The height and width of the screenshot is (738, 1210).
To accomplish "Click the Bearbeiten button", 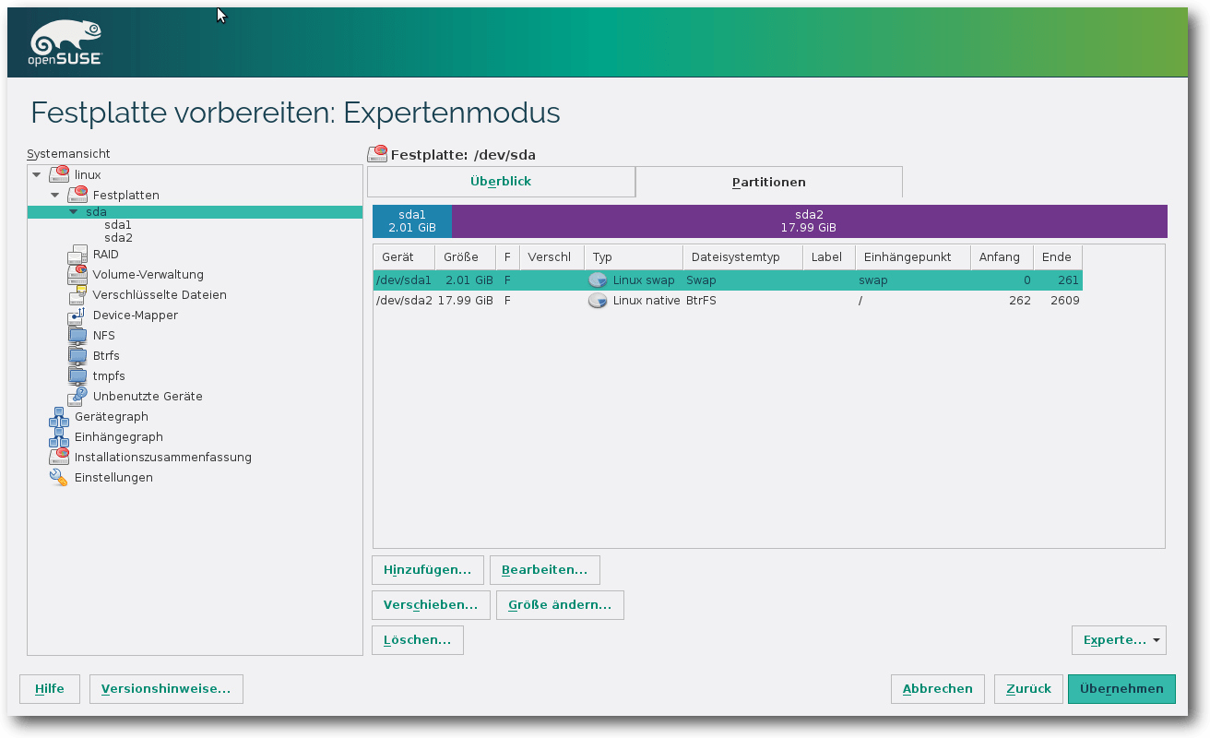I will coord(544,570).
